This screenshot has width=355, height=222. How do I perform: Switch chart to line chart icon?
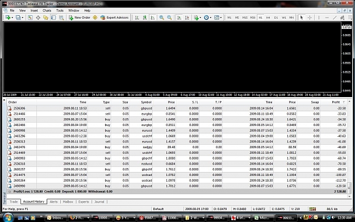[153, 18]
